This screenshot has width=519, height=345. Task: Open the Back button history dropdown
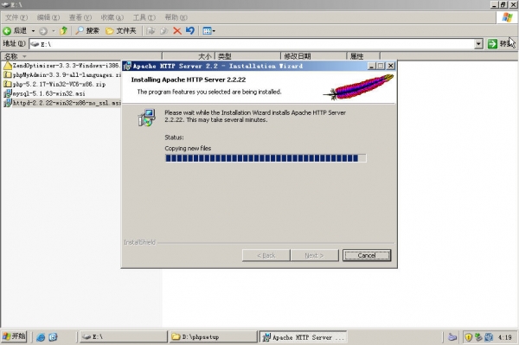[x=33, y=31]
